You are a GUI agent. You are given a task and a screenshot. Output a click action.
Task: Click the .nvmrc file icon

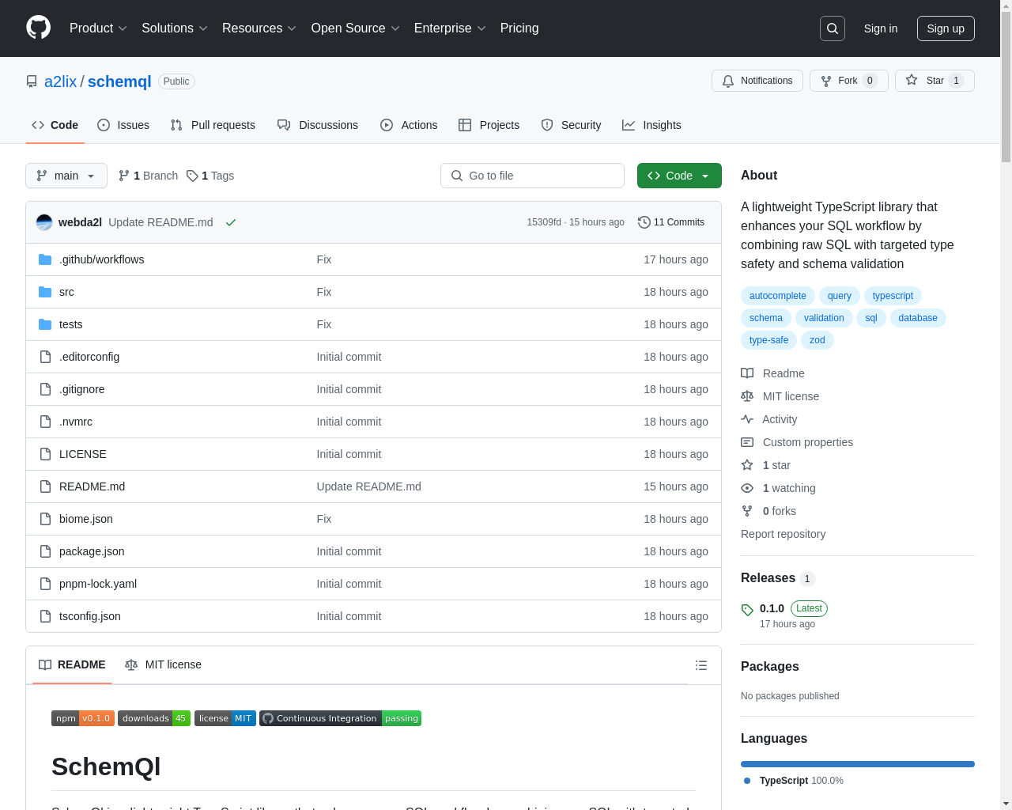[x=45, y=422]
